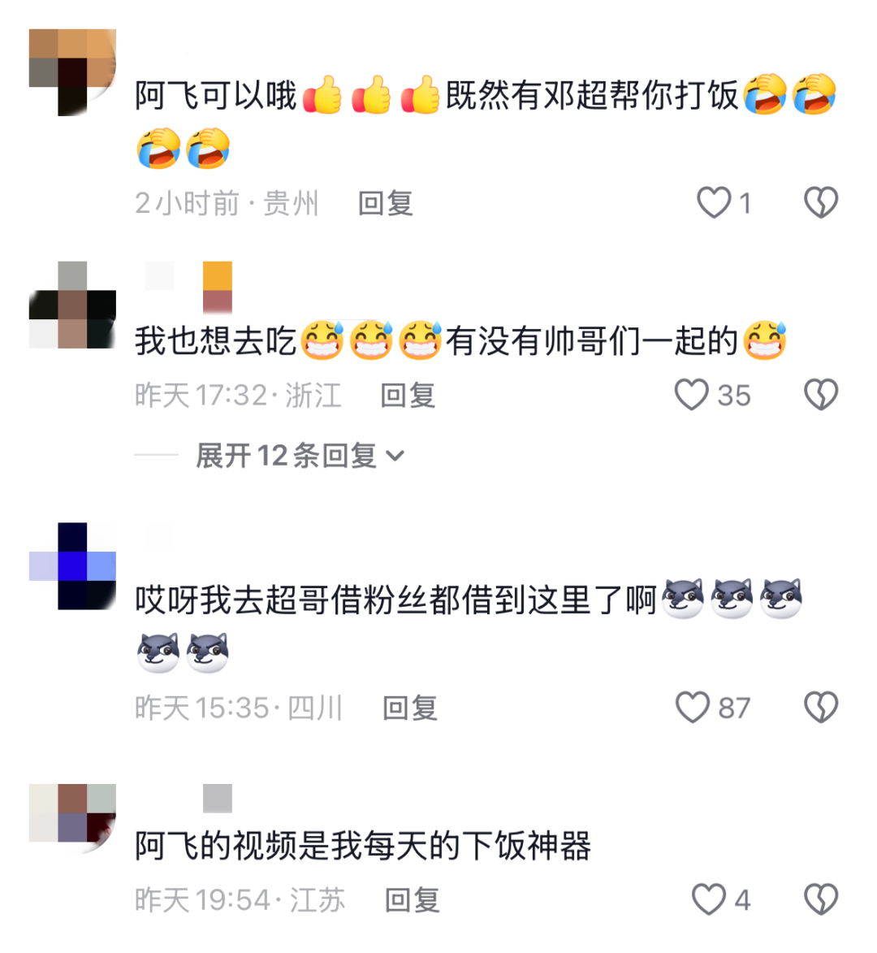Open the blue avatar of Sichuan commenter
Viewport: 877px width, 953px height.
[x=72, y=565]
